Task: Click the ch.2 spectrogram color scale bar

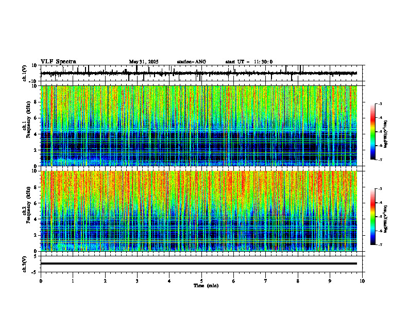Action: click(372, 217)
